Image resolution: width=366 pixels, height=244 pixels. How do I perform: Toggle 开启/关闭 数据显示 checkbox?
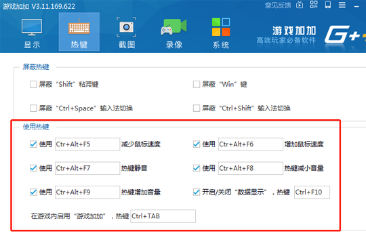(197, 192)
